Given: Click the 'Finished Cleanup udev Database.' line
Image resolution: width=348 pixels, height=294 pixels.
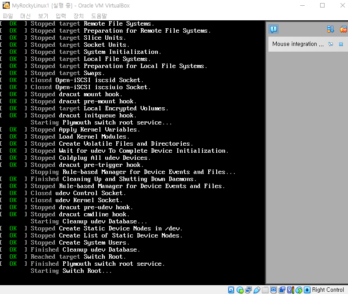Looking at the screenshot, I should 85,250.
